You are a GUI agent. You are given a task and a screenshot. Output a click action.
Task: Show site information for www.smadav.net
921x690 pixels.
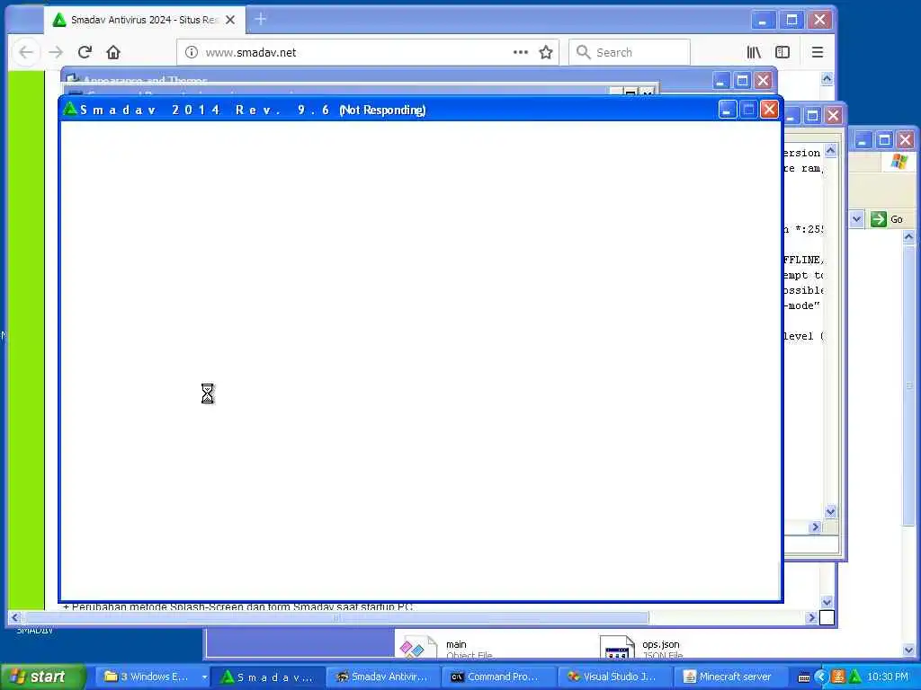click(192, 52)
